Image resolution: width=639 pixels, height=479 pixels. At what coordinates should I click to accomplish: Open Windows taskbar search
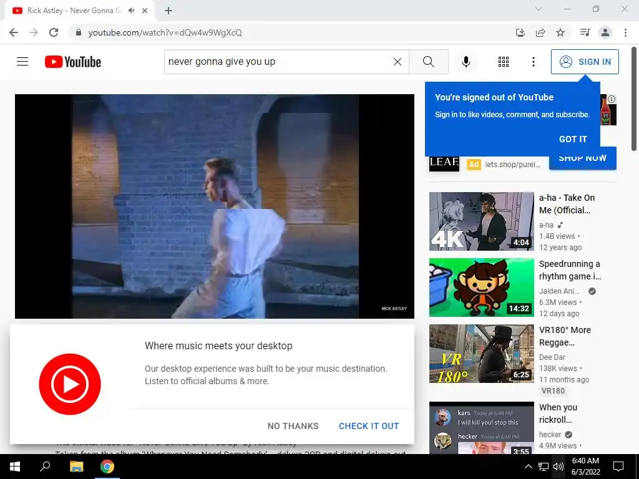coord(45,467)
